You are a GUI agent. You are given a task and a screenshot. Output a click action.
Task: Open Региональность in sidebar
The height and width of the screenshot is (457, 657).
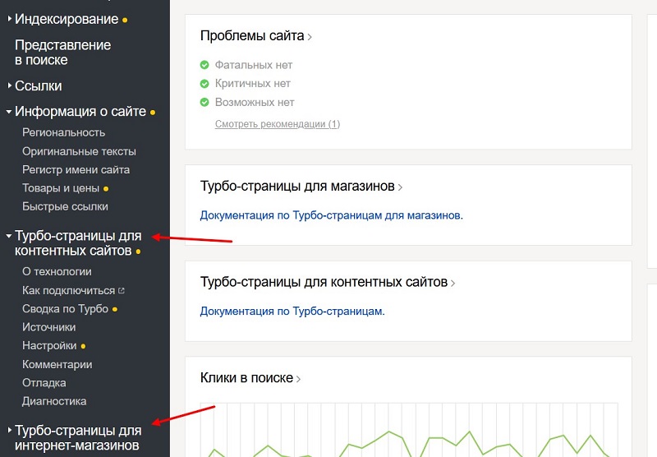[x=64, y=132]
